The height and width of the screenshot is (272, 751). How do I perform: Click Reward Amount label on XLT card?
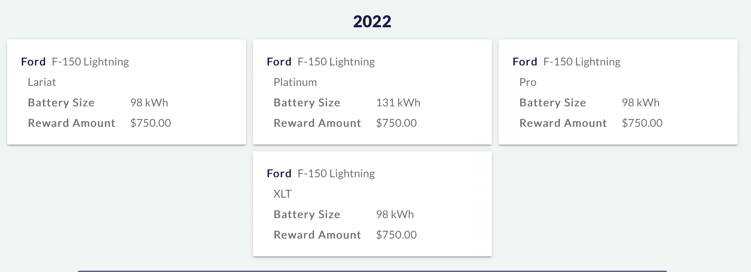317,235
